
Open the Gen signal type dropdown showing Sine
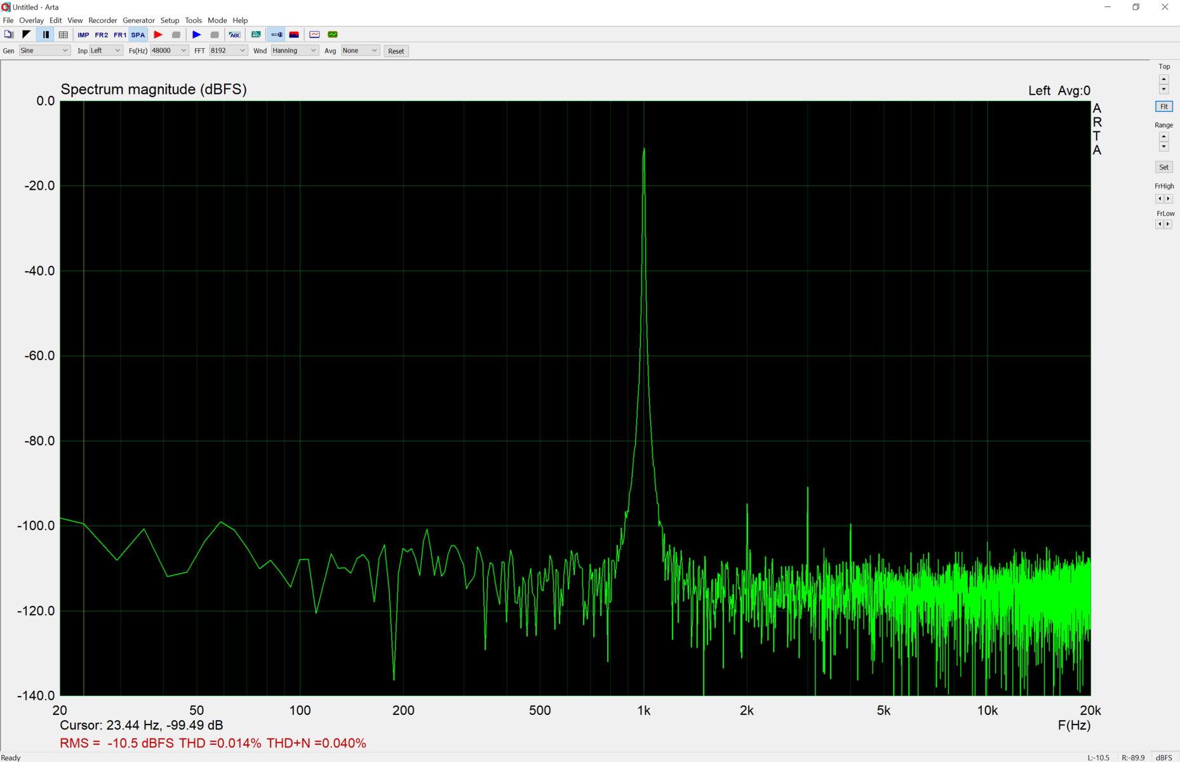pos(44,50)
